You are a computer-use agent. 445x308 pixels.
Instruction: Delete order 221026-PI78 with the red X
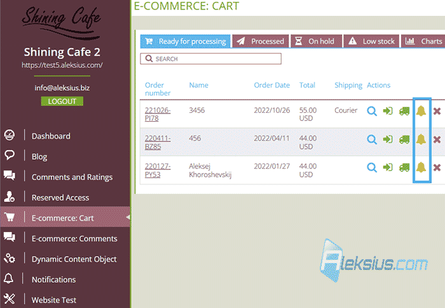(437, 111)
